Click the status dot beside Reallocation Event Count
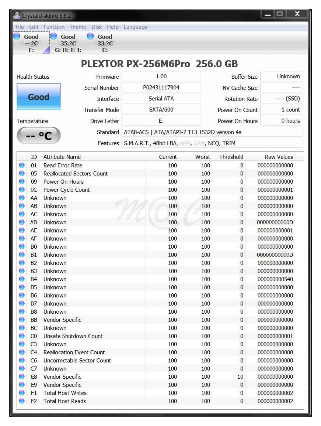Viewport: 321px width, 426px height. pos(21,352)
